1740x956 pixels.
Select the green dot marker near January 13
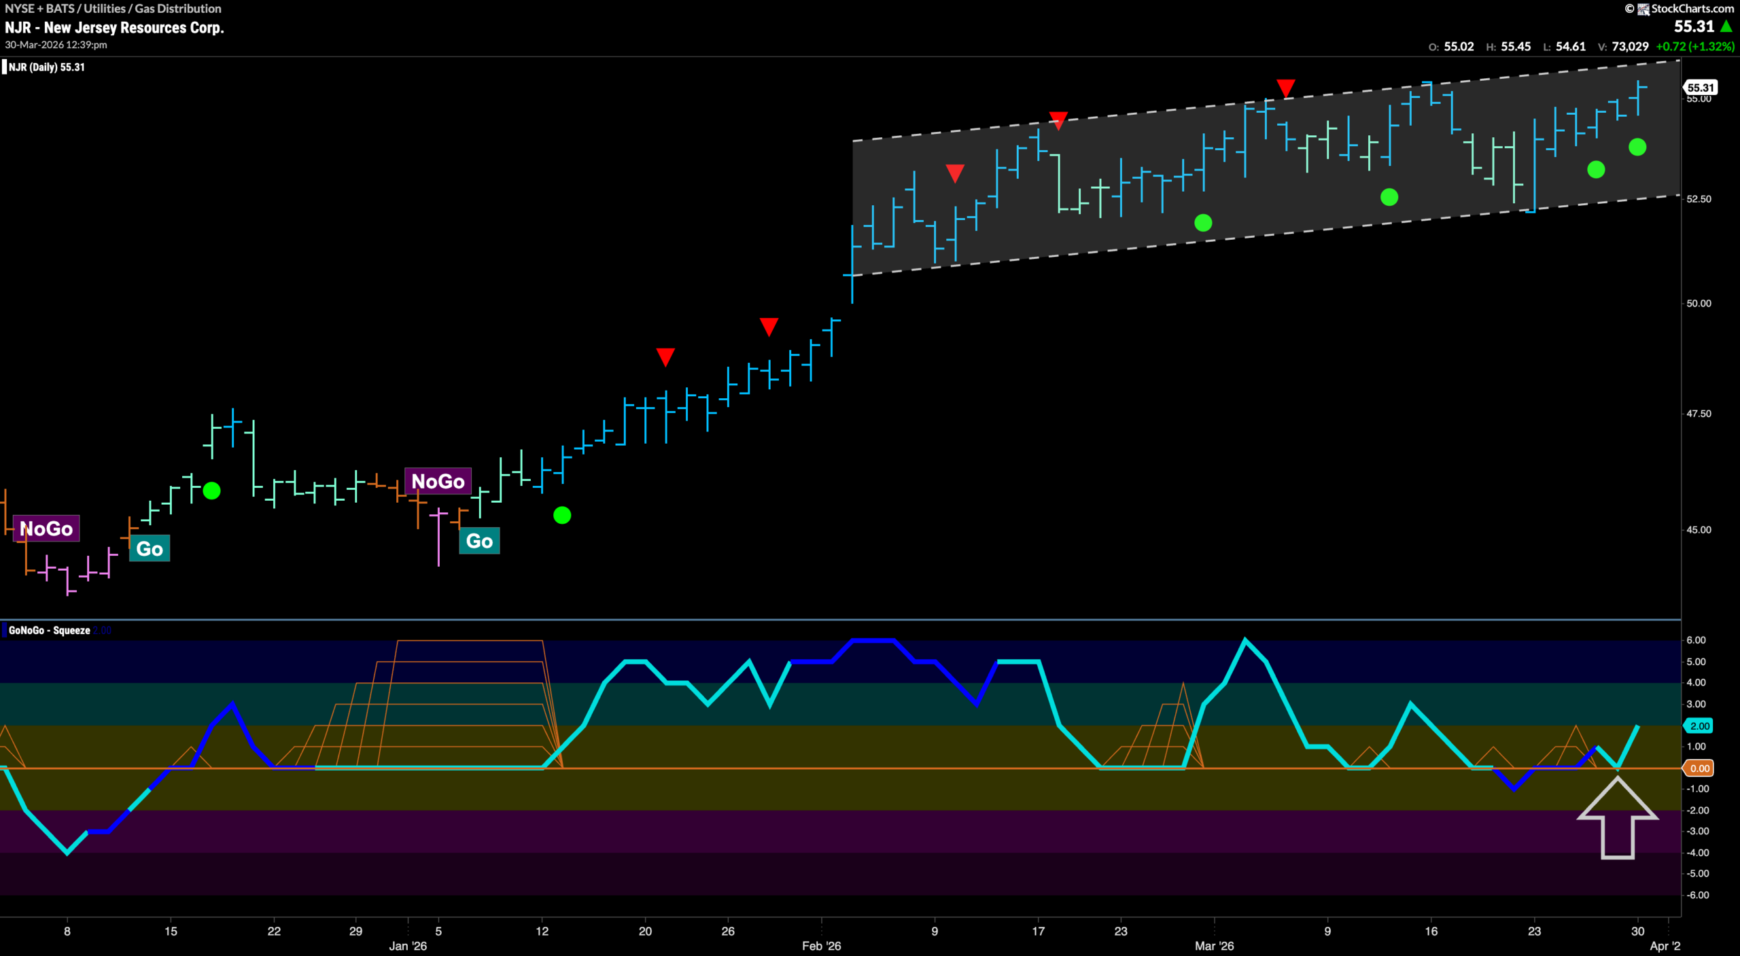click(562, 515)
